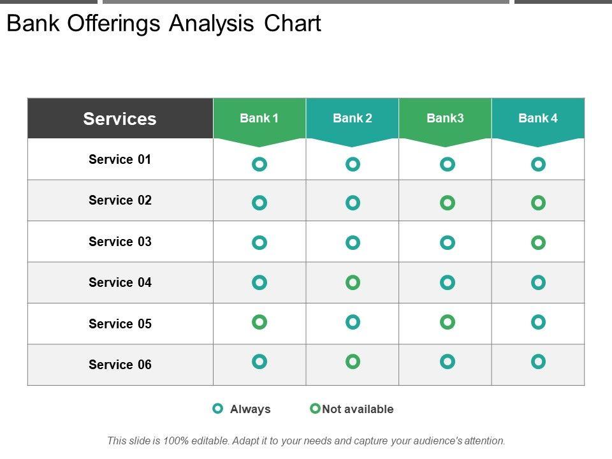This screenshot has height=459, width=612.
Task: Select the Bank 2 column header
Action: [x=353, y=119]
